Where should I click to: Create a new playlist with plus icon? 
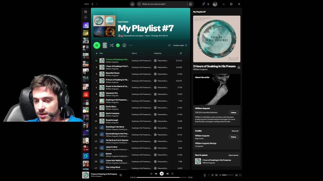pos(86,17)
